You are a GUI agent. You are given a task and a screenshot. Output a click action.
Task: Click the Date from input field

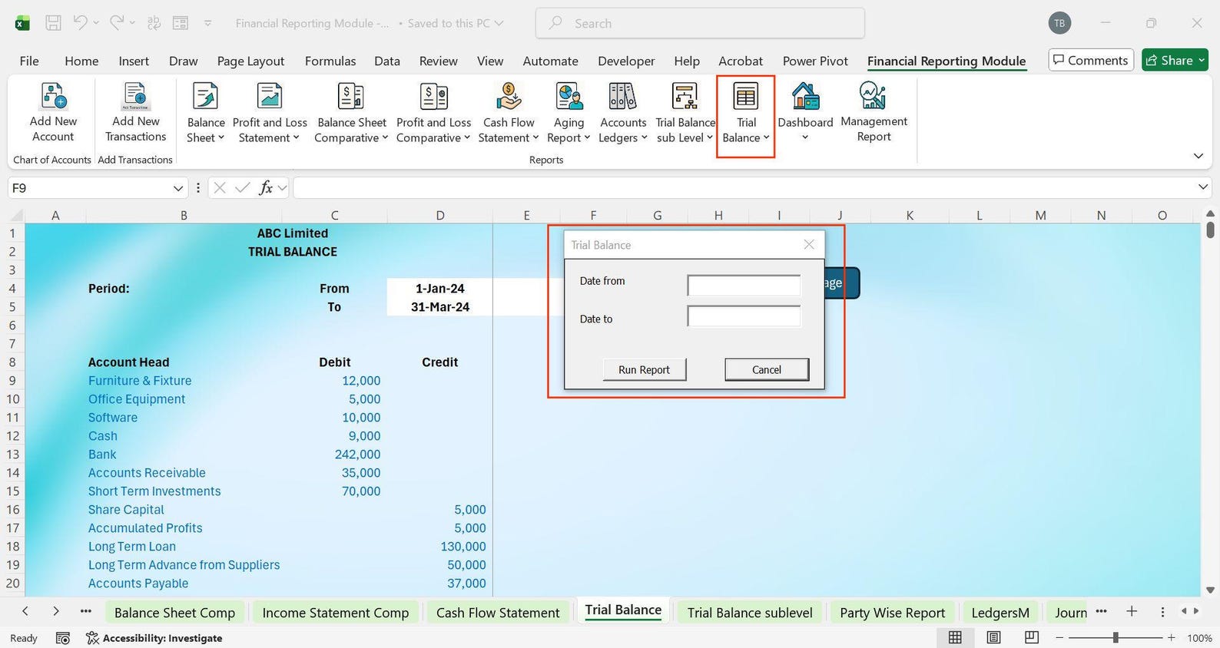tap(744, 286)
